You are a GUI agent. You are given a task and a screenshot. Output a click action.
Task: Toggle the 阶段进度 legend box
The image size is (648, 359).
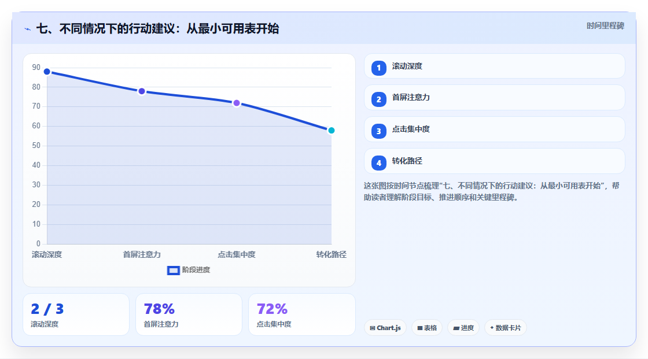click(x=173, y=271)
